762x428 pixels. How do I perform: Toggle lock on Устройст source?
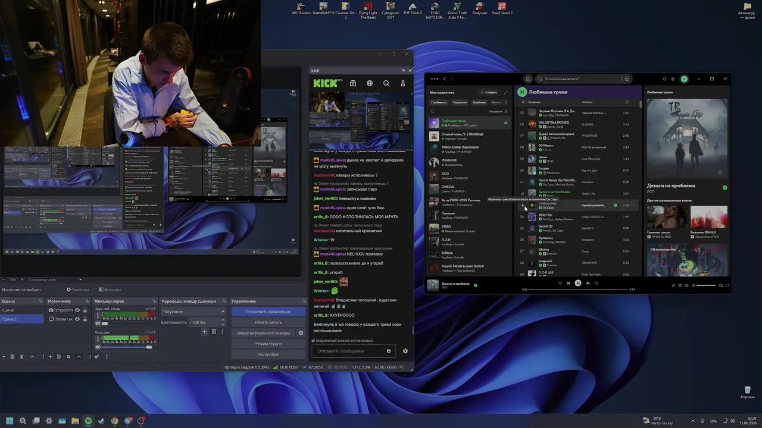tap(85, 310)
